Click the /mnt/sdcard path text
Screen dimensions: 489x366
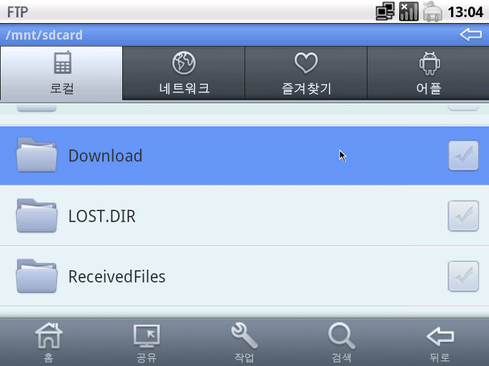tap(44, 35)
